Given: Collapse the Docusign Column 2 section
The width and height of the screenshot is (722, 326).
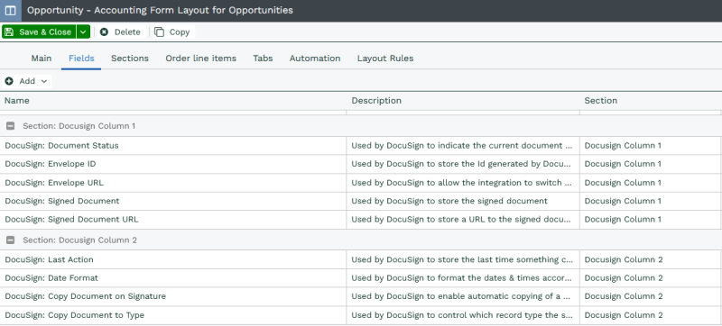Looking at the screenshot, I should click(x=10, y=240).
